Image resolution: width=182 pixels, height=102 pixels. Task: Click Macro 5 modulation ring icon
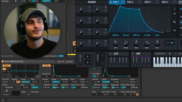[x=106, y=11]
